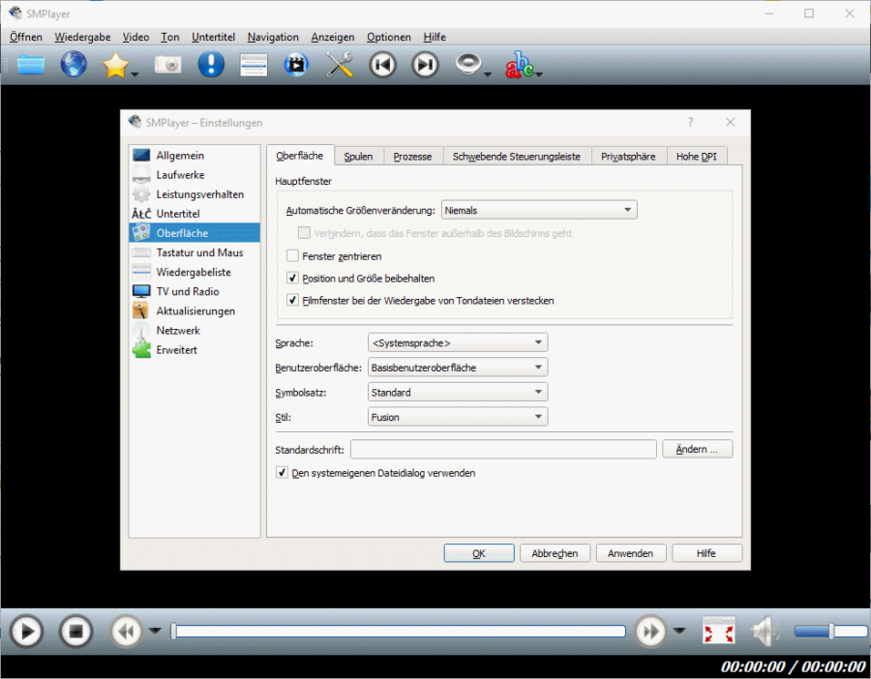Enable the 'Fenster zentrieren' checkbox
This screenshot has width=871, height=679.
pyautogui.click(x=293, y=256)
